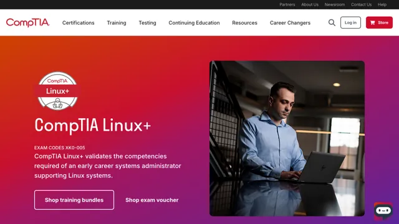The image size is (399, 224).
Task: Click the EXAM CODES XK0-005 text
Action: click(x=60, y=147)
